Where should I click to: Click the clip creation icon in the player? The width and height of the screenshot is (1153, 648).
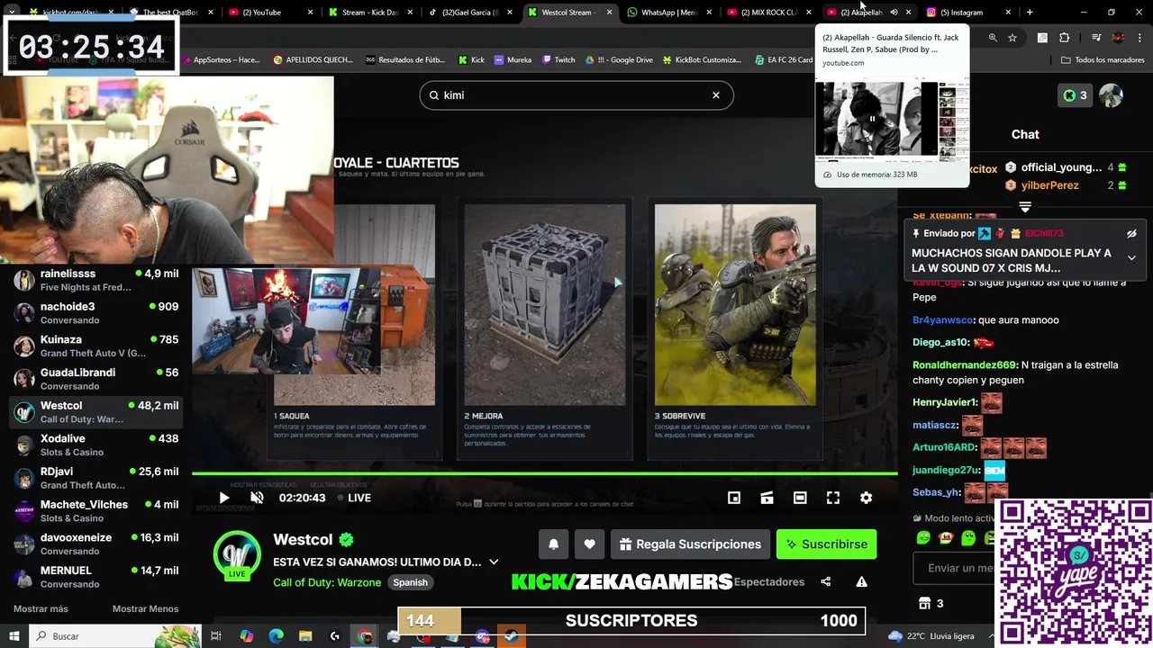[767, 498]
